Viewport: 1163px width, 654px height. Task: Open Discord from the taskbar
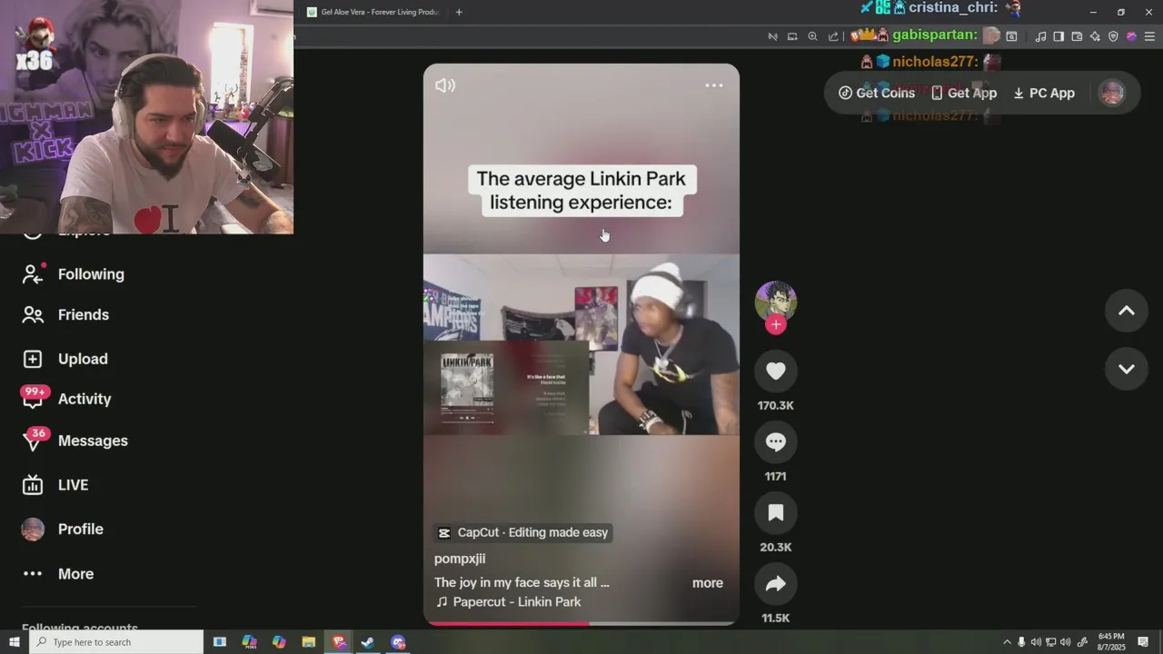tap(398, 642)
